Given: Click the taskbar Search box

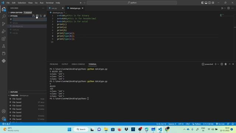Looking at the screenshot, I should (x=81, y=129).
